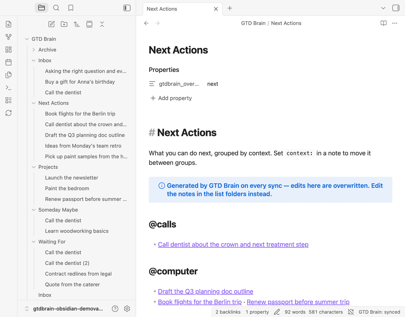Screen dimensions: 405x317
Task: Open the canvas ribbon icon
Action: point(9,50)
